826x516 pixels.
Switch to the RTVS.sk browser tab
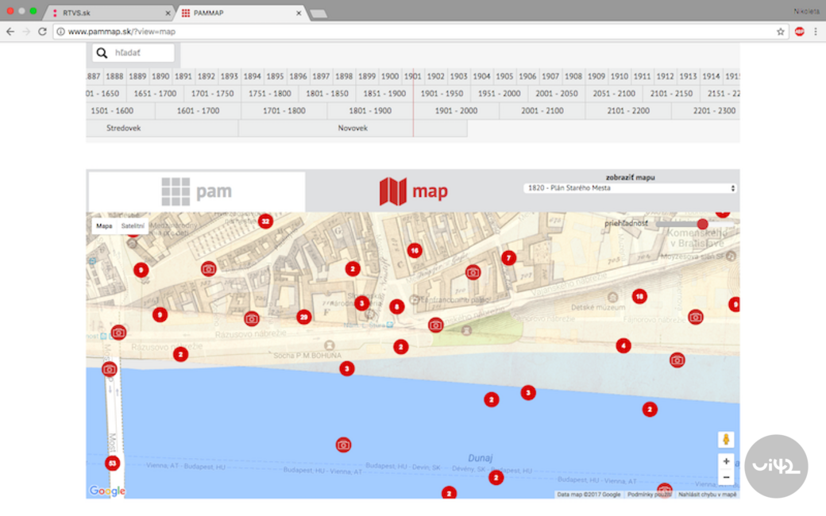(x=107, y=13)
